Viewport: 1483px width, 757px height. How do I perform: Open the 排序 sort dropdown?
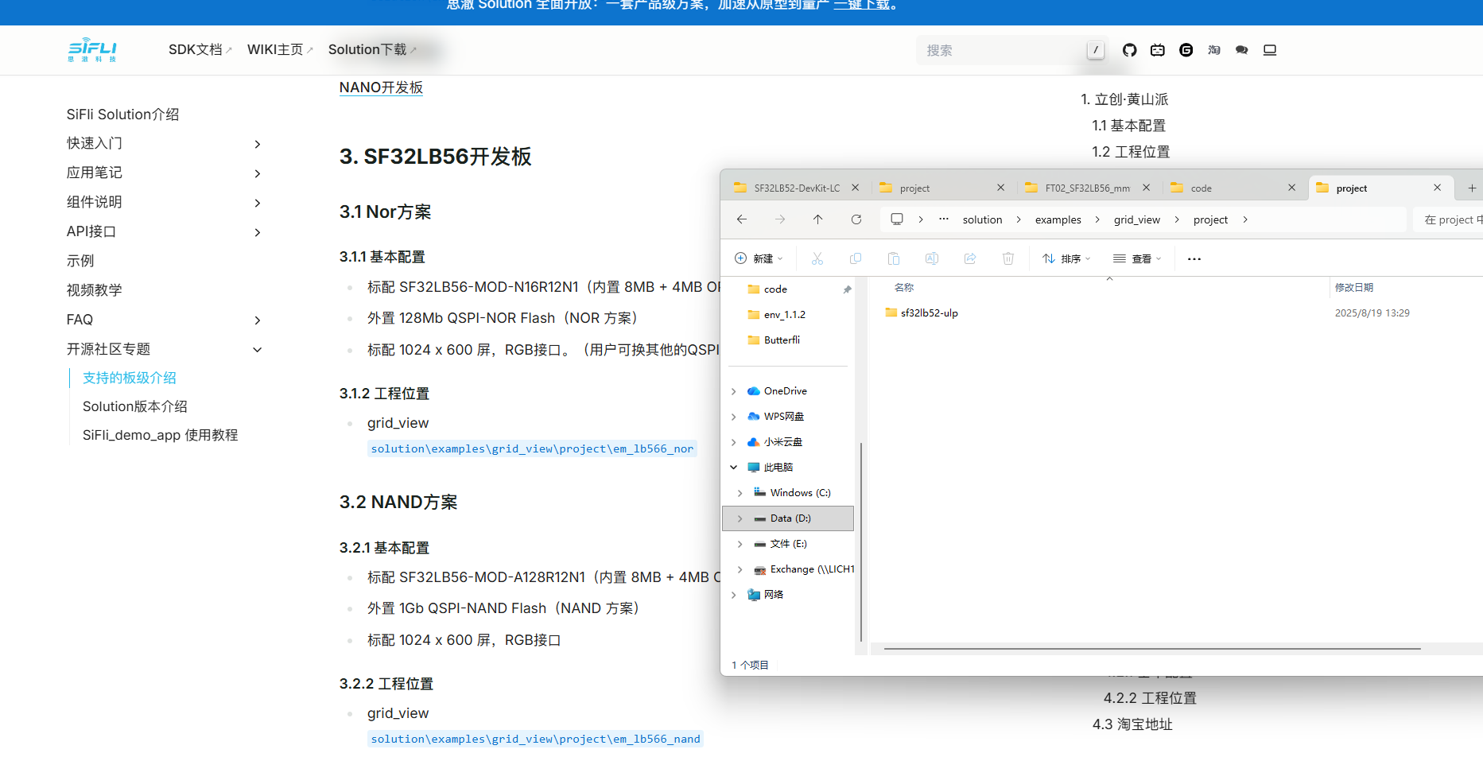coord(1066,259)
